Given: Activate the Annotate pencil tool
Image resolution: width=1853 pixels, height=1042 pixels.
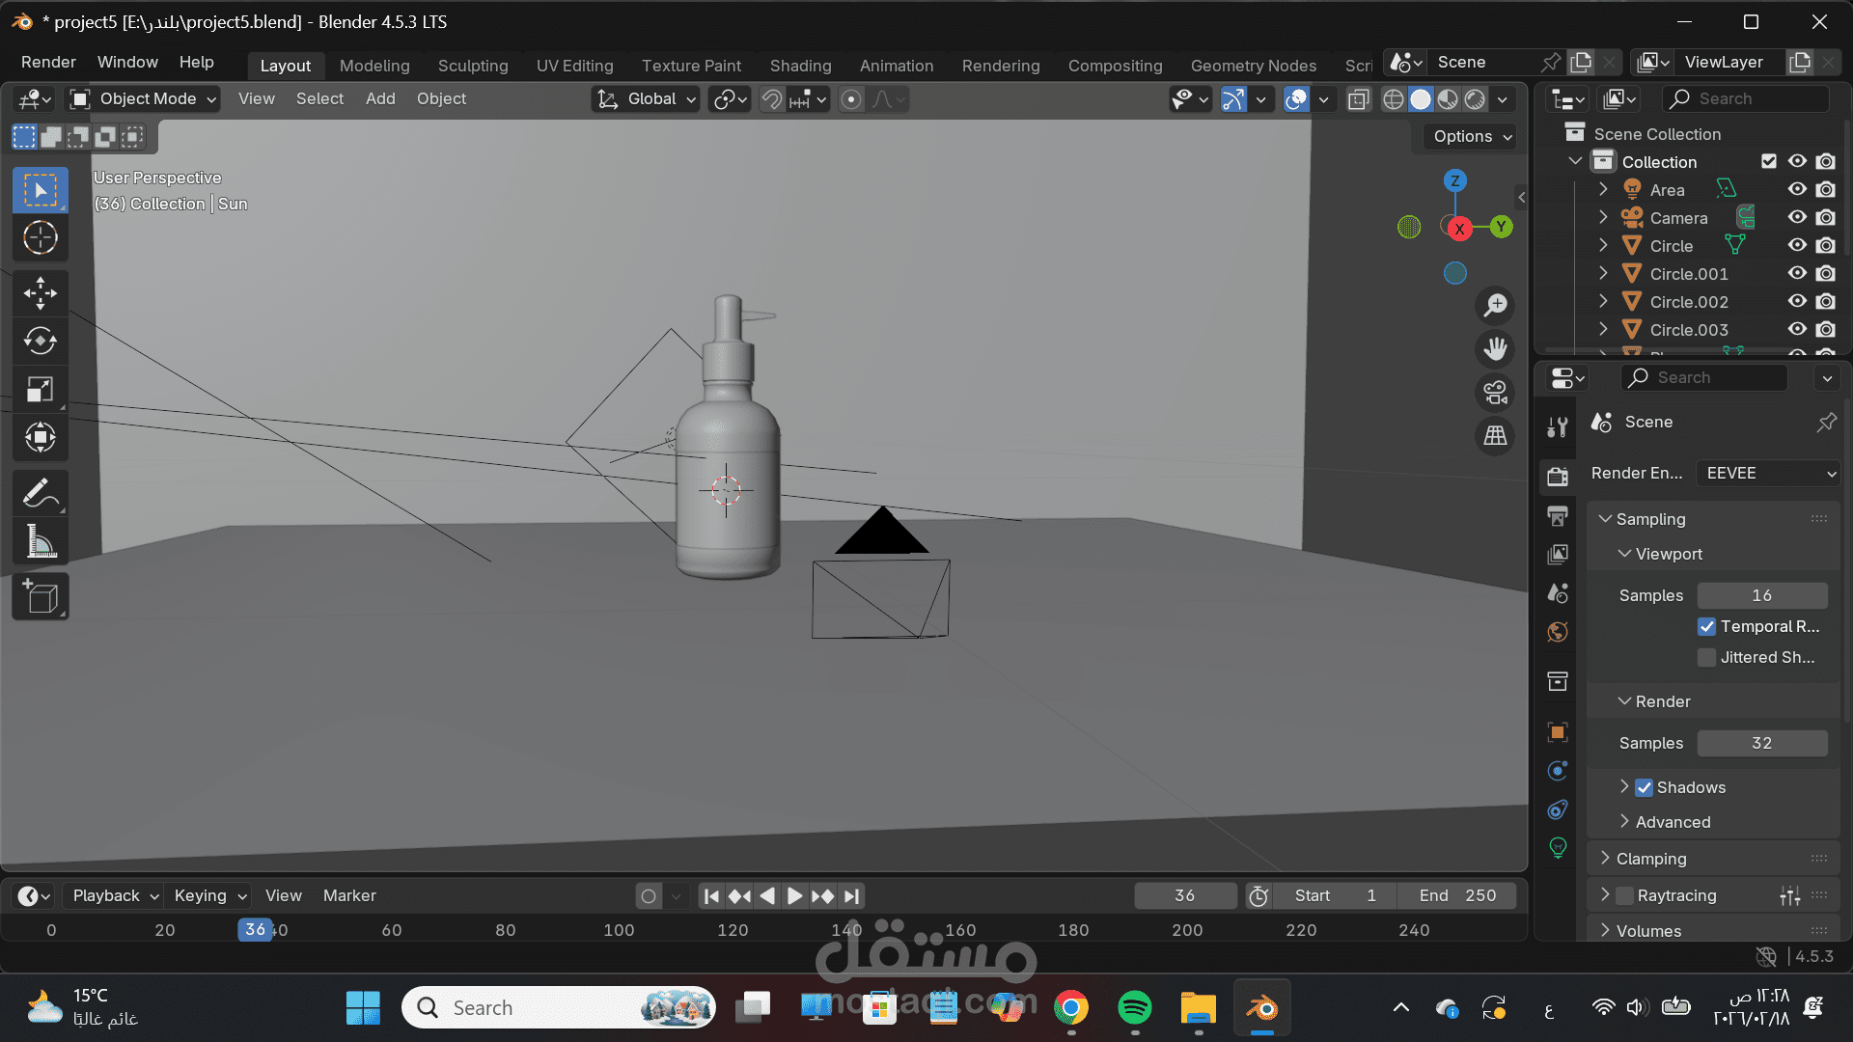Looking at the screenshot, I should pos(40,494).
